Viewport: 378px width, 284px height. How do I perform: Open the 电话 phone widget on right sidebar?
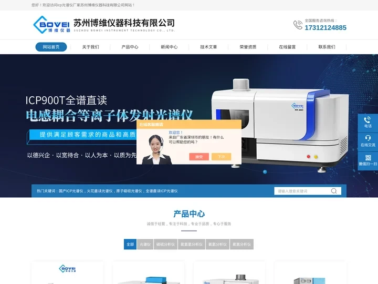click(367, 123)
